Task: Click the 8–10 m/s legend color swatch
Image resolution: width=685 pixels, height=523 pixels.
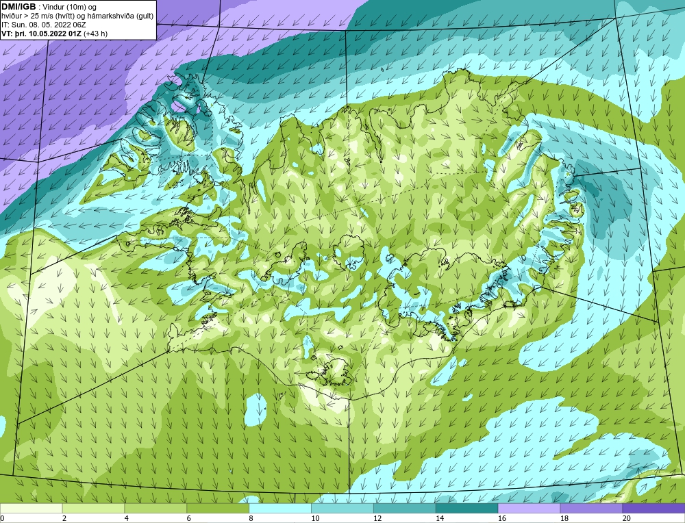Action: 280,508
